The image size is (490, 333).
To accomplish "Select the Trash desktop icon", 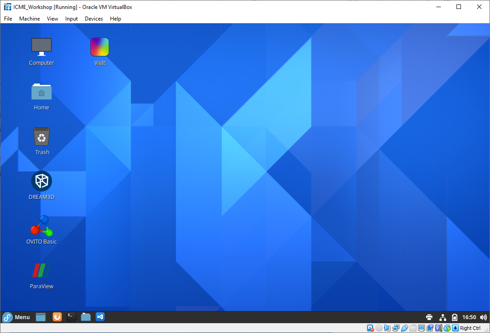I will point(42,141).
